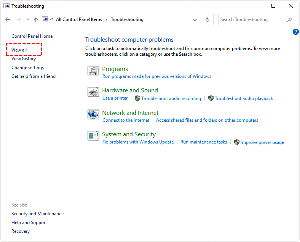The height and width of the screenshot is (242, 300).
Task: Go back with the Back arrow
Action: pos(8,19)
